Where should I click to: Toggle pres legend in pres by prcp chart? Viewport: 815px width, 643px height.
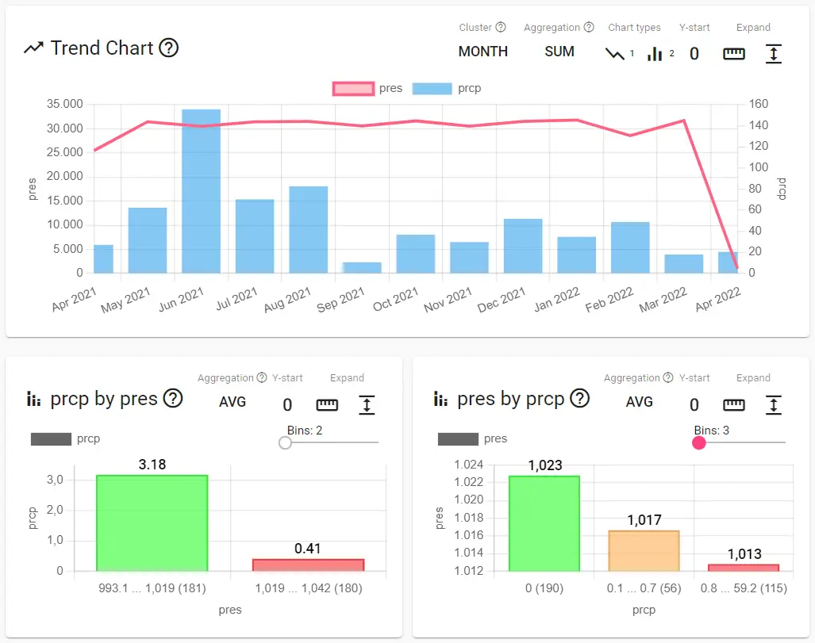coord(472,439)
